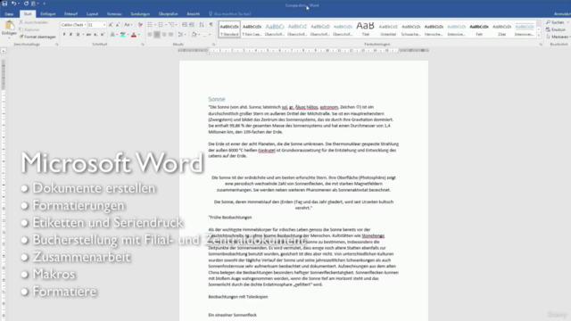
Task: Expand the bullet library arrow
Action: click(154, 25)
